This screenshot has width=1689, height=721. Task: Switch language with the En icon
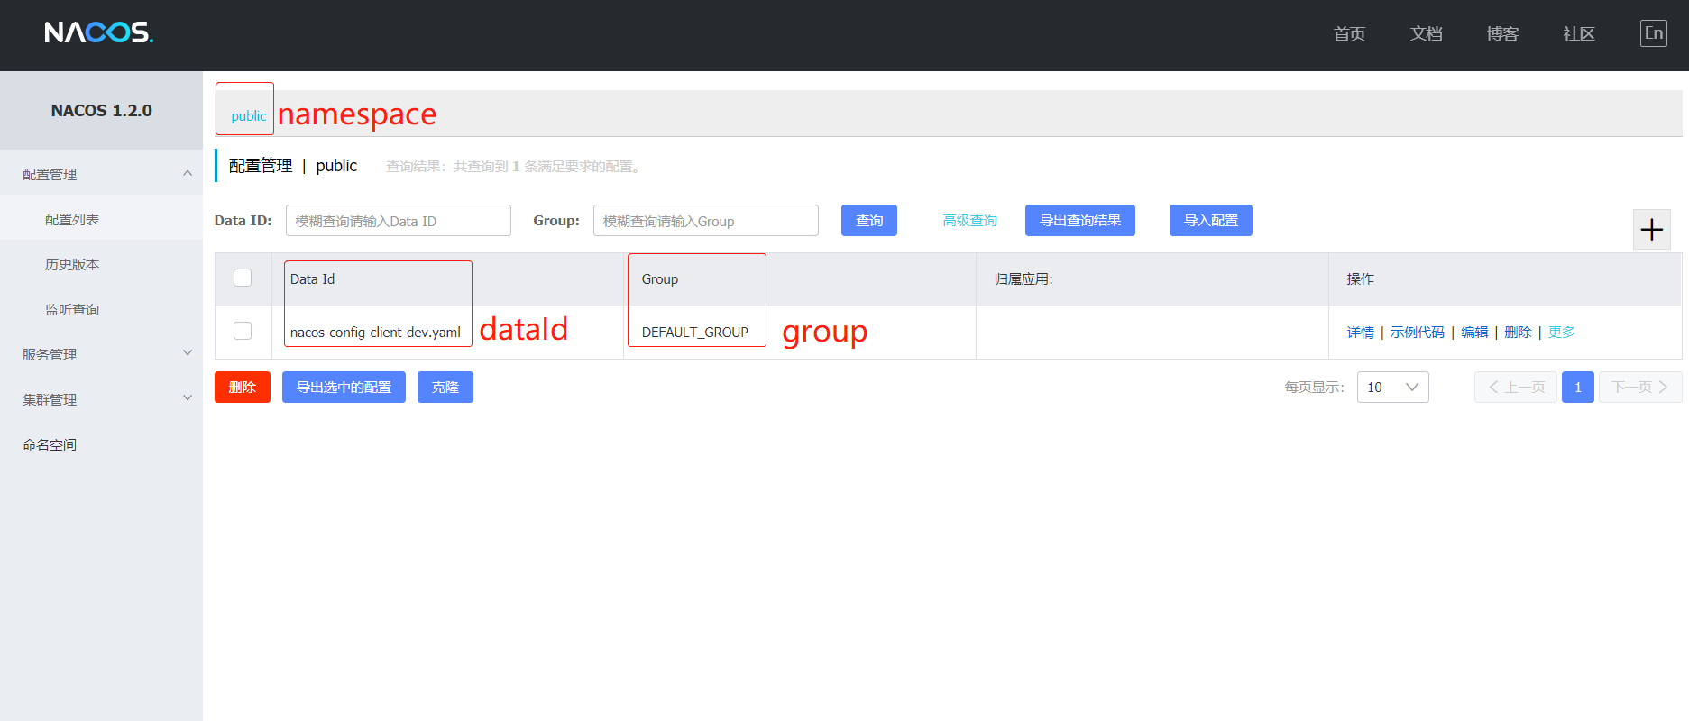click(1653, 33)
